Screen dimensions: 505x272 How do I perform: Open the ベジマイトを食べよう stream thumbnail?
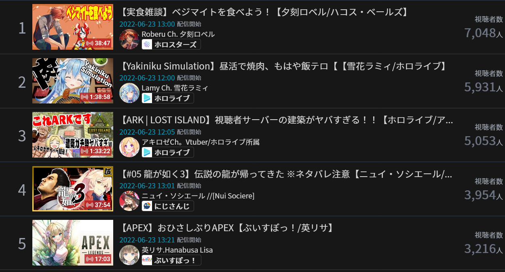coord(73,27)
